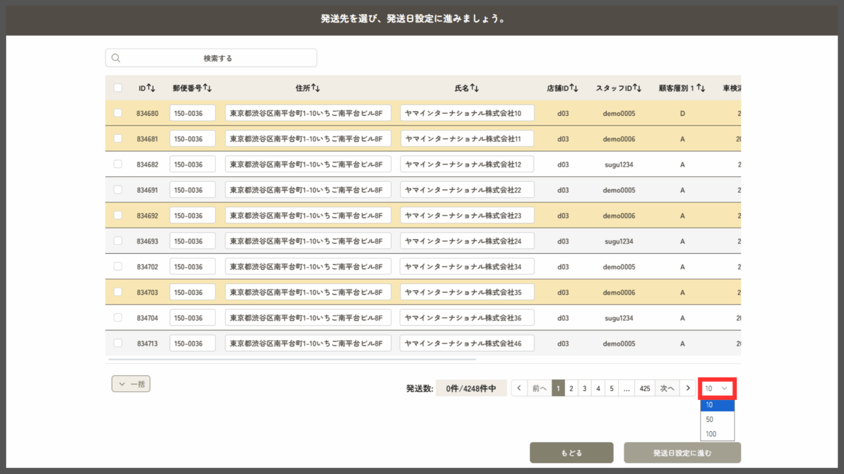Image resolution: width=844 pixels, height=474 pixels.
Task: Choose 50 rows per page option
Action: (710, 420)
